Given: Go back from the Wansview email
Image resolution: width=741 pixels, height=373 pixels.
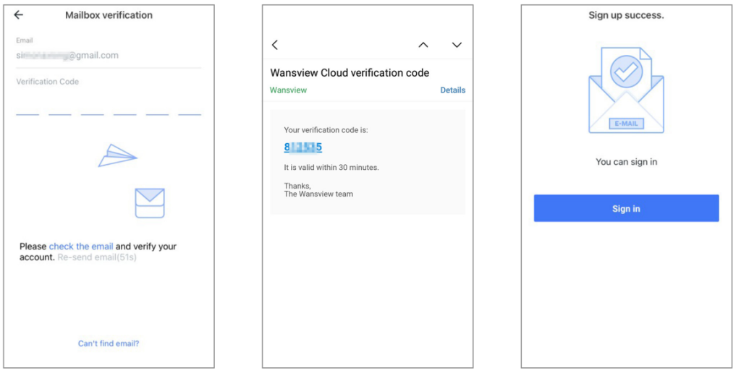Looking at the screenshot, I should pos(275,45).
